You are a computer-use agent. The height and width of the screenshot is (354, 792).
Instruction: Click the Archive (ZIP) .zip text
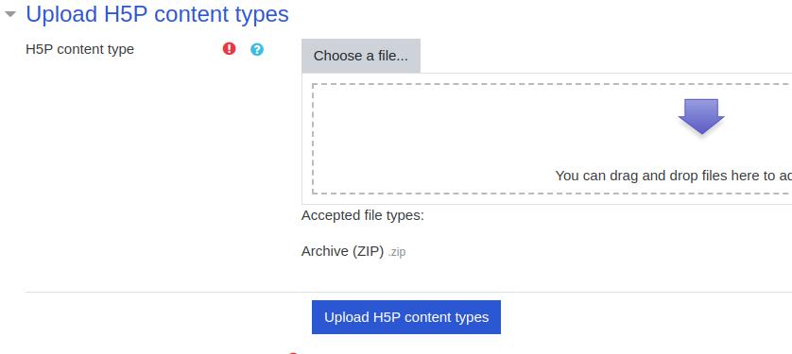click(x=353, y=251)
